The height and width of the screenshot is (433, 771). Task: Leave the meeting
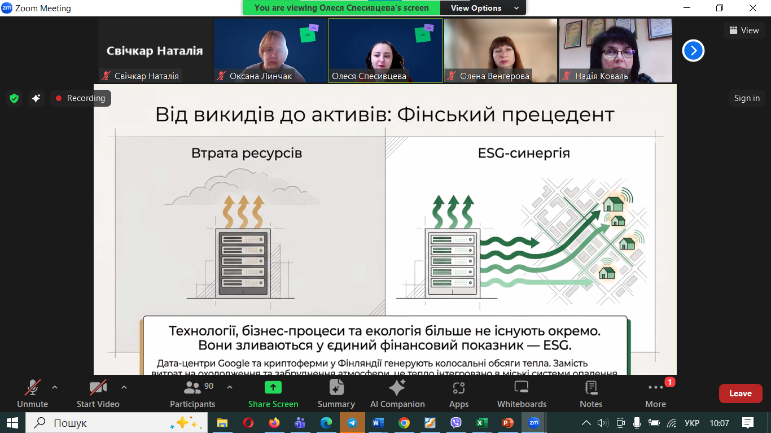(x=741, y=393)
